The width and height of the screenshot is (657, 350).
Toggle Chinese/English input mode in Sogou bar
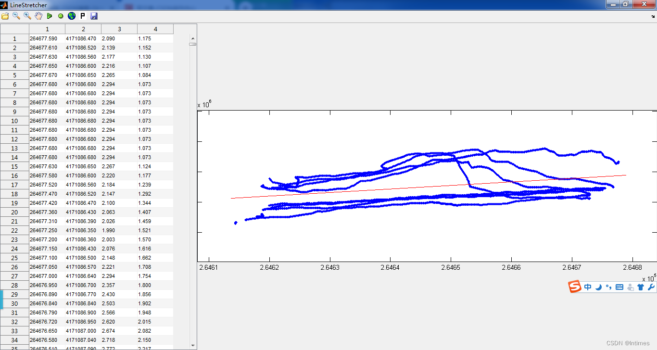click(x=588, y=287)
